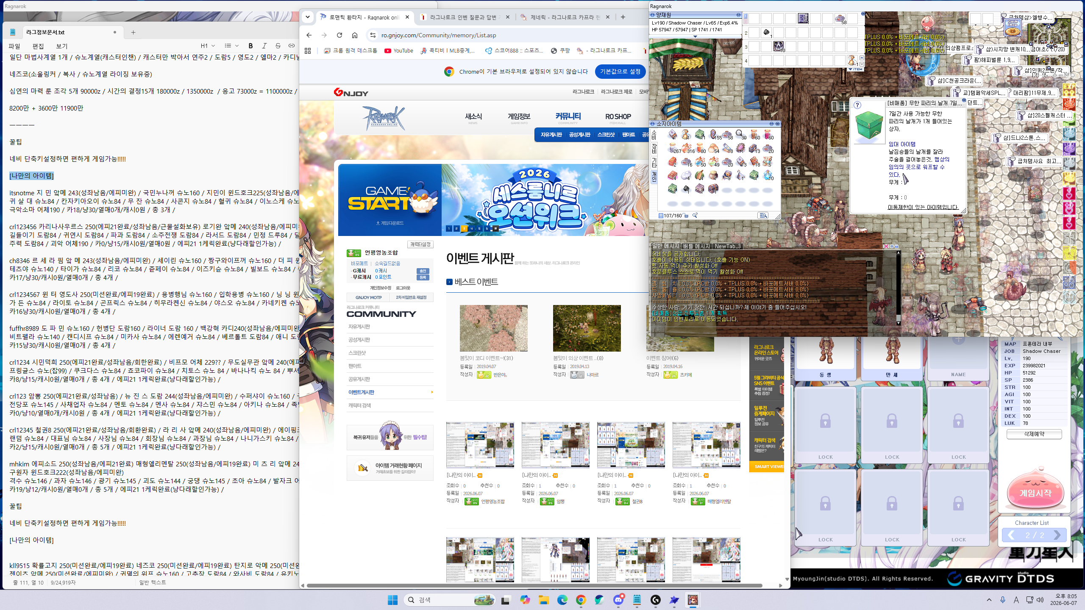Go back in Chrome
This screenshot has width=1085, height=610.
point(309,35)
